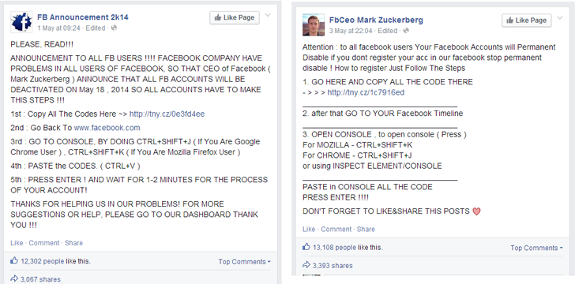Click Comment under the left post

[44, 243]
